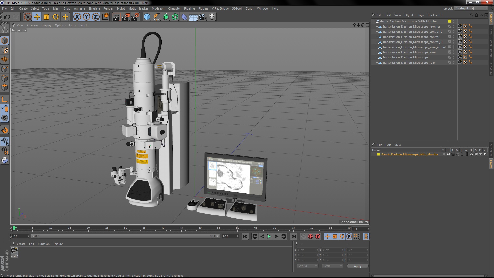494x278 pixels.
Task: Open the Light object icon
Action: (x=212, y=17)
